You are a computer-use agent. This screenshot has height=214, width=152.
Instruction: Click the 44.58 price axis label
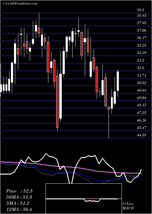141,135
